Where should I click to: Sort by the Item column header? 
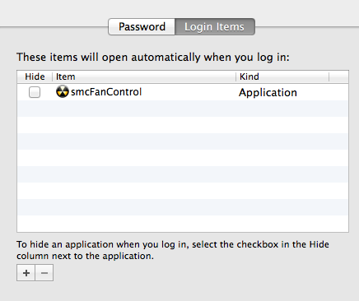tap(144, 76)
